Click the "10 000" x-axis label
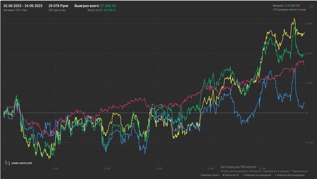 107,169
